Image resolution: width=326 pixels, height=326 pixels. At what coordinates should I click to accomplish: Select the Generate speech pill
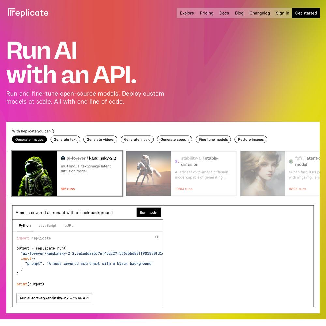174,139
